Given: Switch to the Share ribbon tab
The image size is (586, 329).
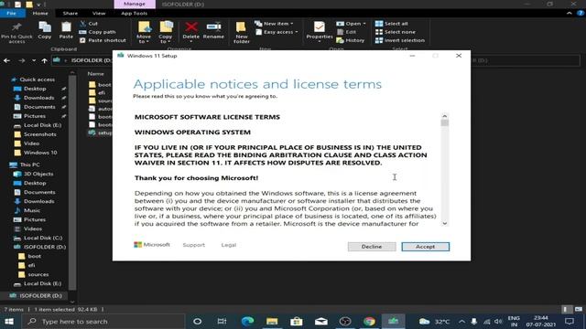Looking at the screenshot, I should tap(71, 13).
